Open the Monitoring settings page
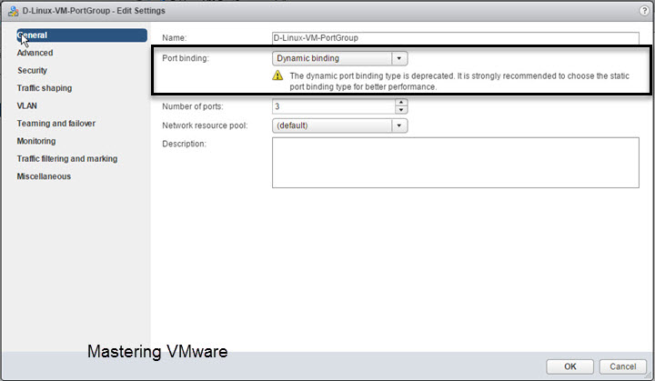Image resolution: width=655 pixels, height=381 pixels. (36, 141)
